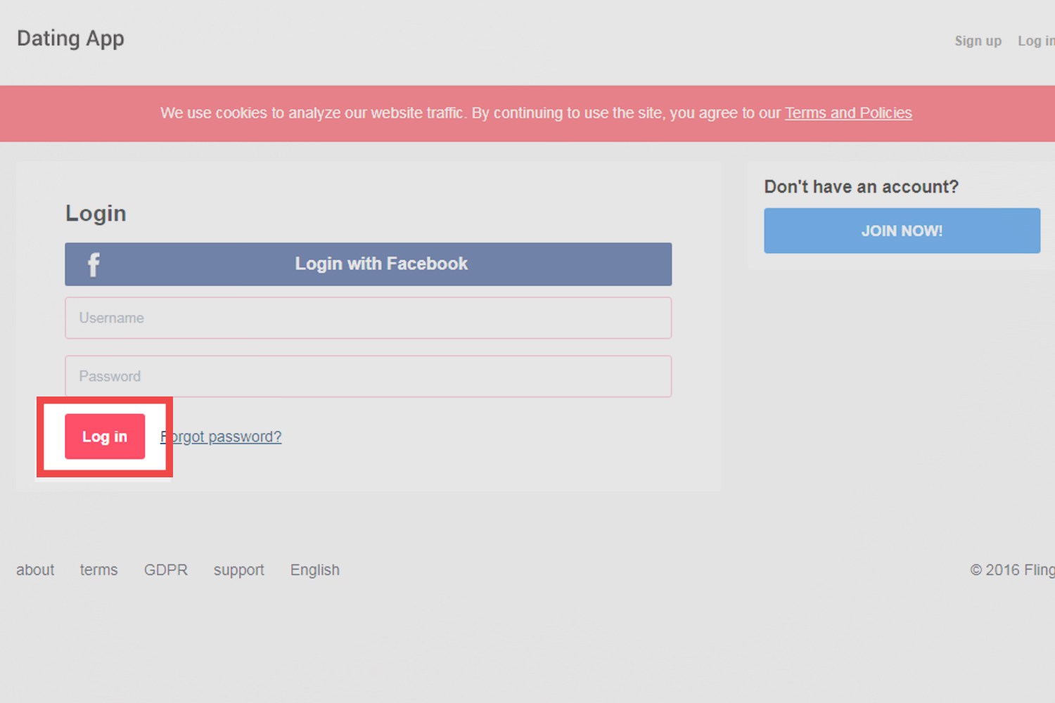Open the about footer link
The image size is (1055, 703).
[x=35, y=570]
